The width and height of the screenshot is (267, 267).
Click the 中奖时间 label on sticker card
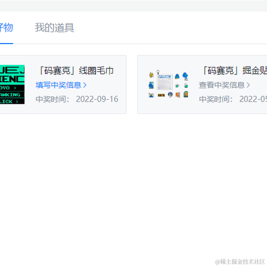pos(216,99)
